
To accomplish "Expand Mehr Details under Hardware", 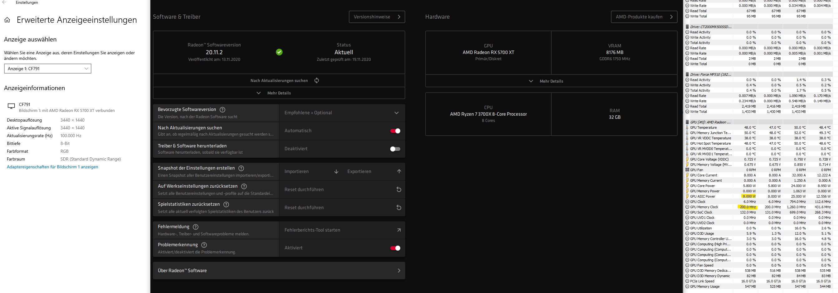I will click(x=551, y=81).
